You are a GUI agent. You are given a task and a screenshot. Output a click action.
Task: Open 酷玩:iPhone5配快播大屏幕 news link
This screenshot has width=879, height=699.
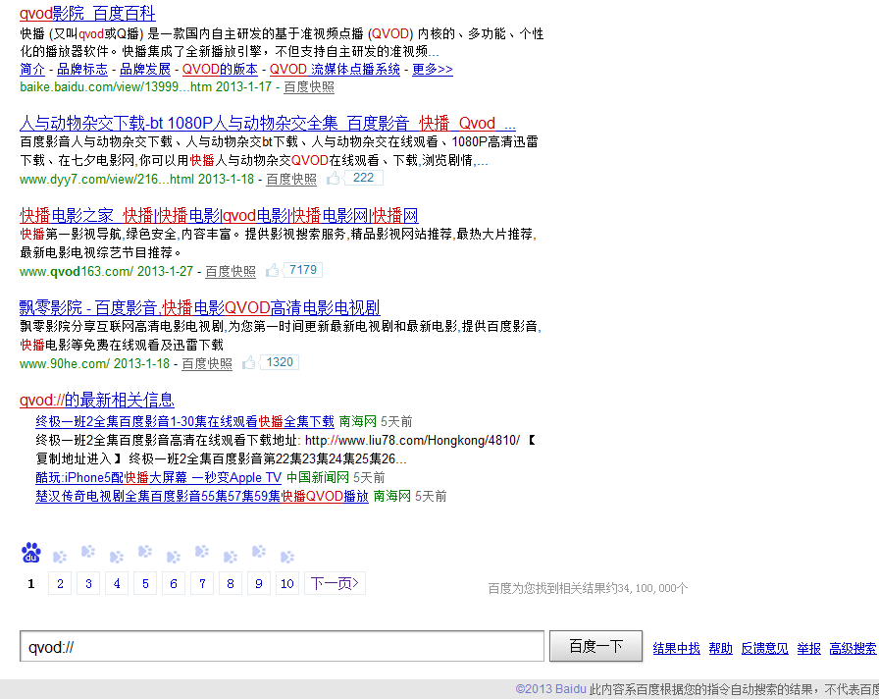coord(158,477)
